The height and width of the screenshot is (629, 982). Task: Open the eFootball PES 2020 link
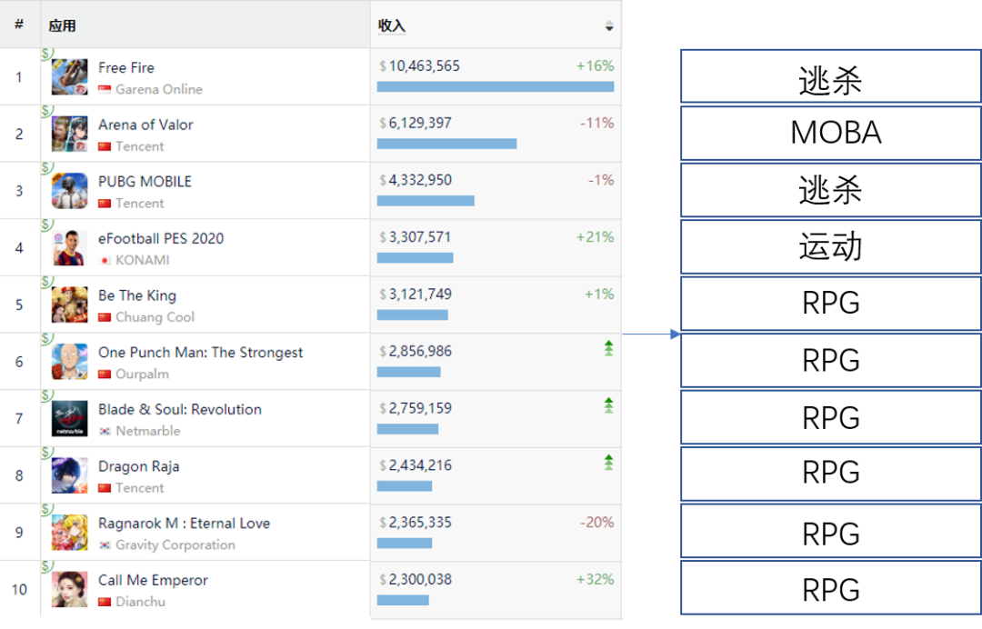[161, 238]
